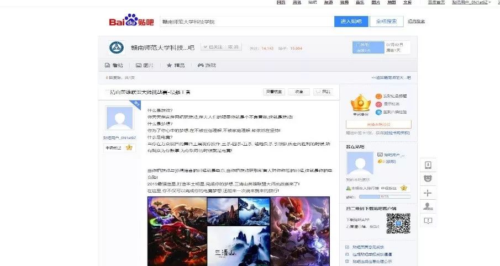Click the 只看楼主 button

[x=274, y=92]
